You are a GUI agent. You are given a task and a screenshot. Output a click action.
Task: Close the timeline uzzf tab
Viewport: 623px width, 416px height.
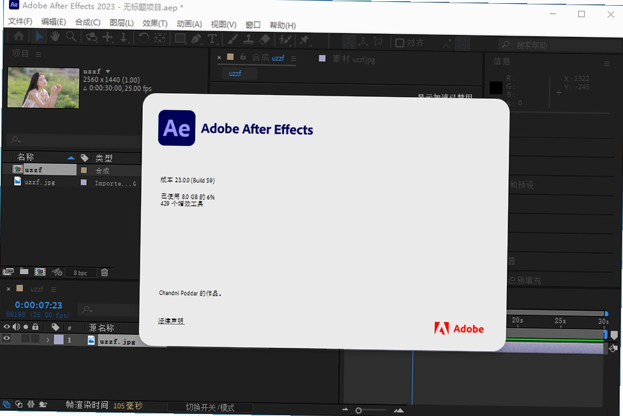pos(8,289)
